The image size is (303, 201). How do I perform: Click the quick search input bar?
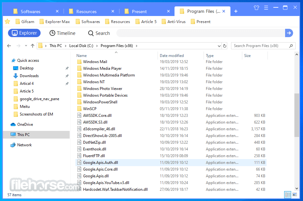click(201, 33)
